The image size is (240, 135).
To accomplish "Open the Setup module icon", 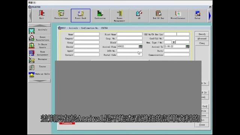I will pos(197,15).
